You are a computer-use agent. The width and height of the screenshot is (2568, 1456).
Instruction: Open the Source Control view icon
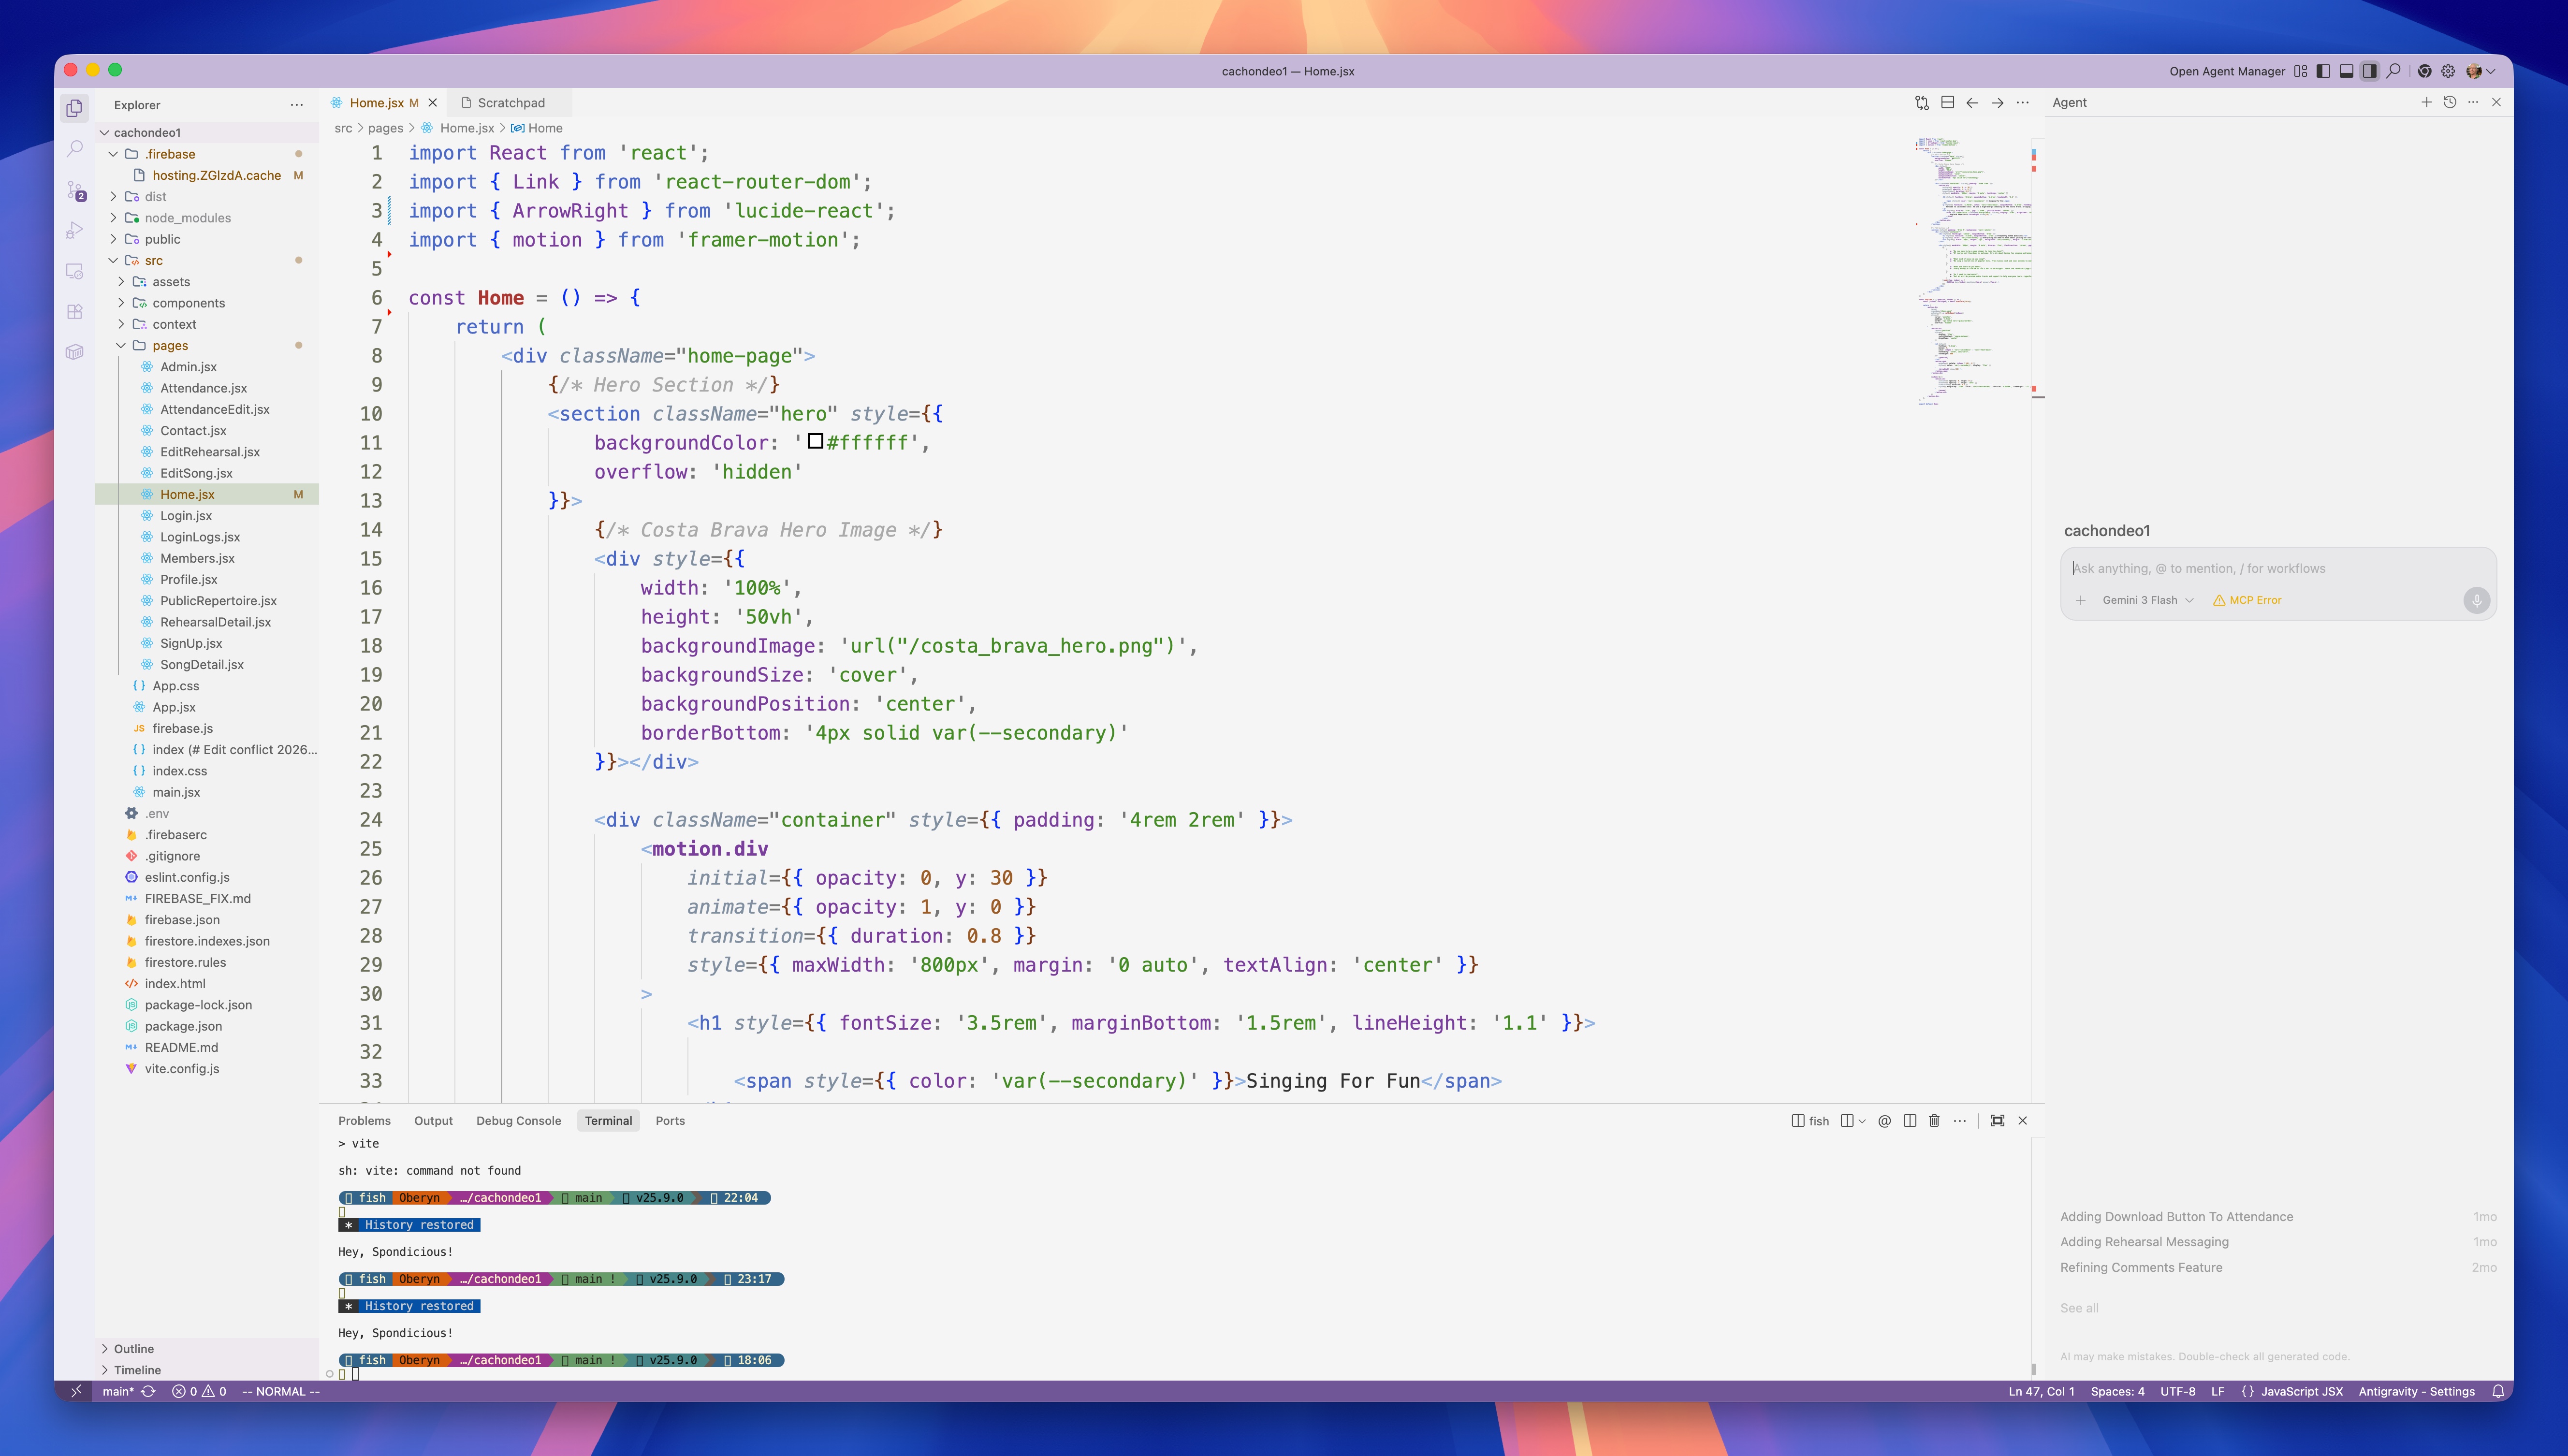click(75, 190)
